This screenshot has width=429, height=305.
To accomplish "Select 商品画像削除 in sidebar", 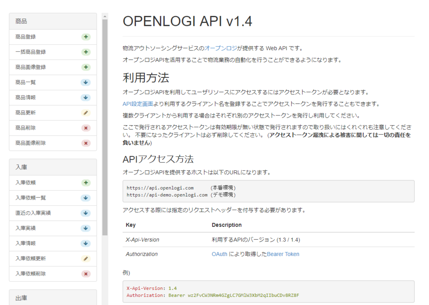I will point(53,143).
